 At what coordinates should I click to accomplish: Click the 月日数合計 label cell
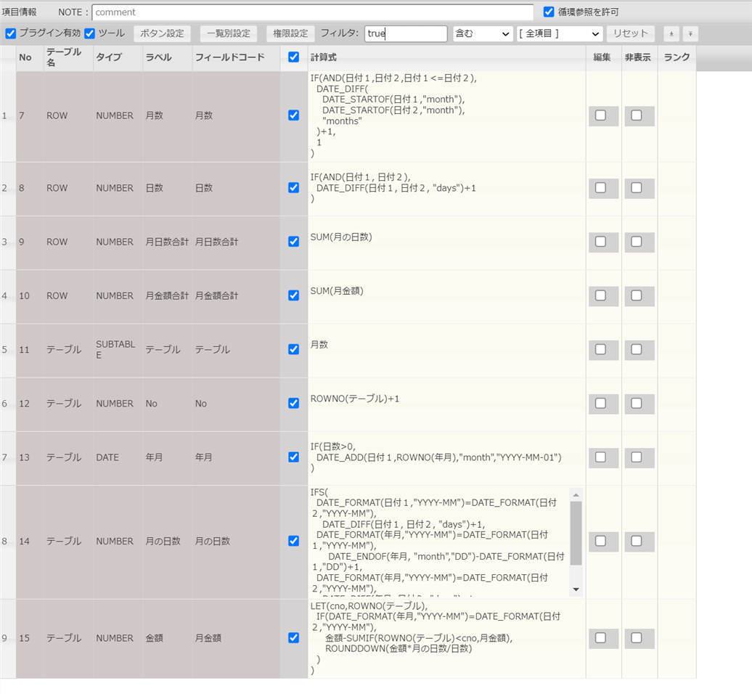point(167,242)
